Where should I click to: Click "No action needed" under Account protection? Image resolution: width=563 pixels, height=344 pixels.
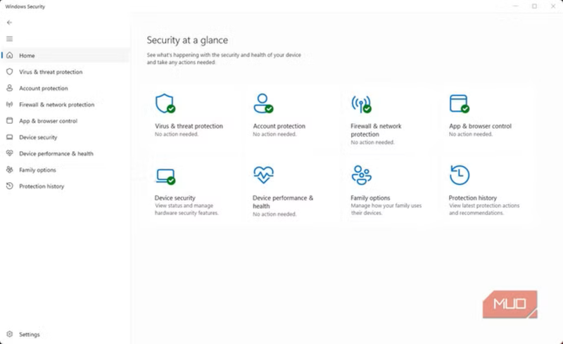click(x=274, y=134)
